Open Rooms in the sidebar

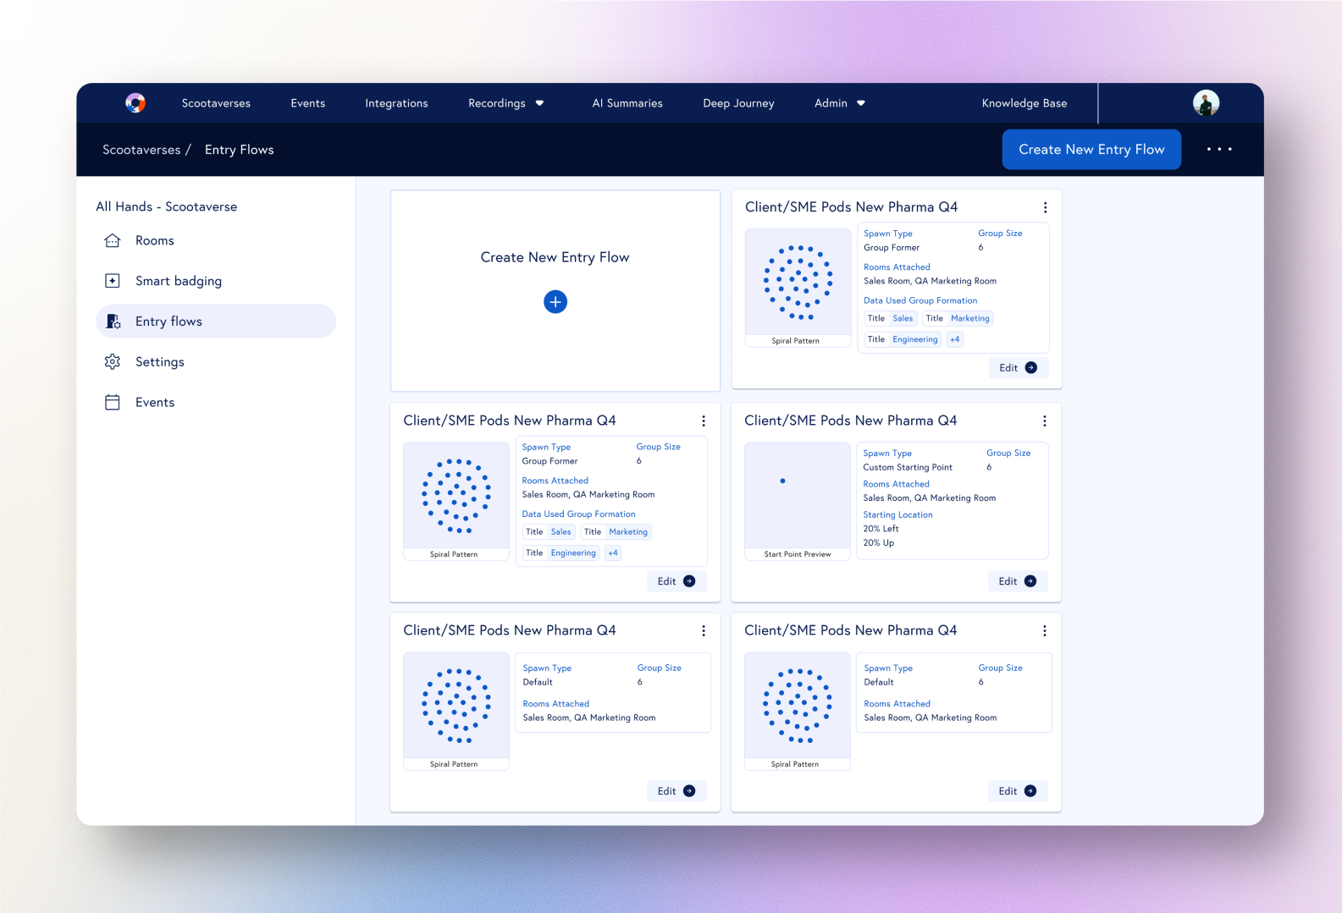[x=216, y=240]
